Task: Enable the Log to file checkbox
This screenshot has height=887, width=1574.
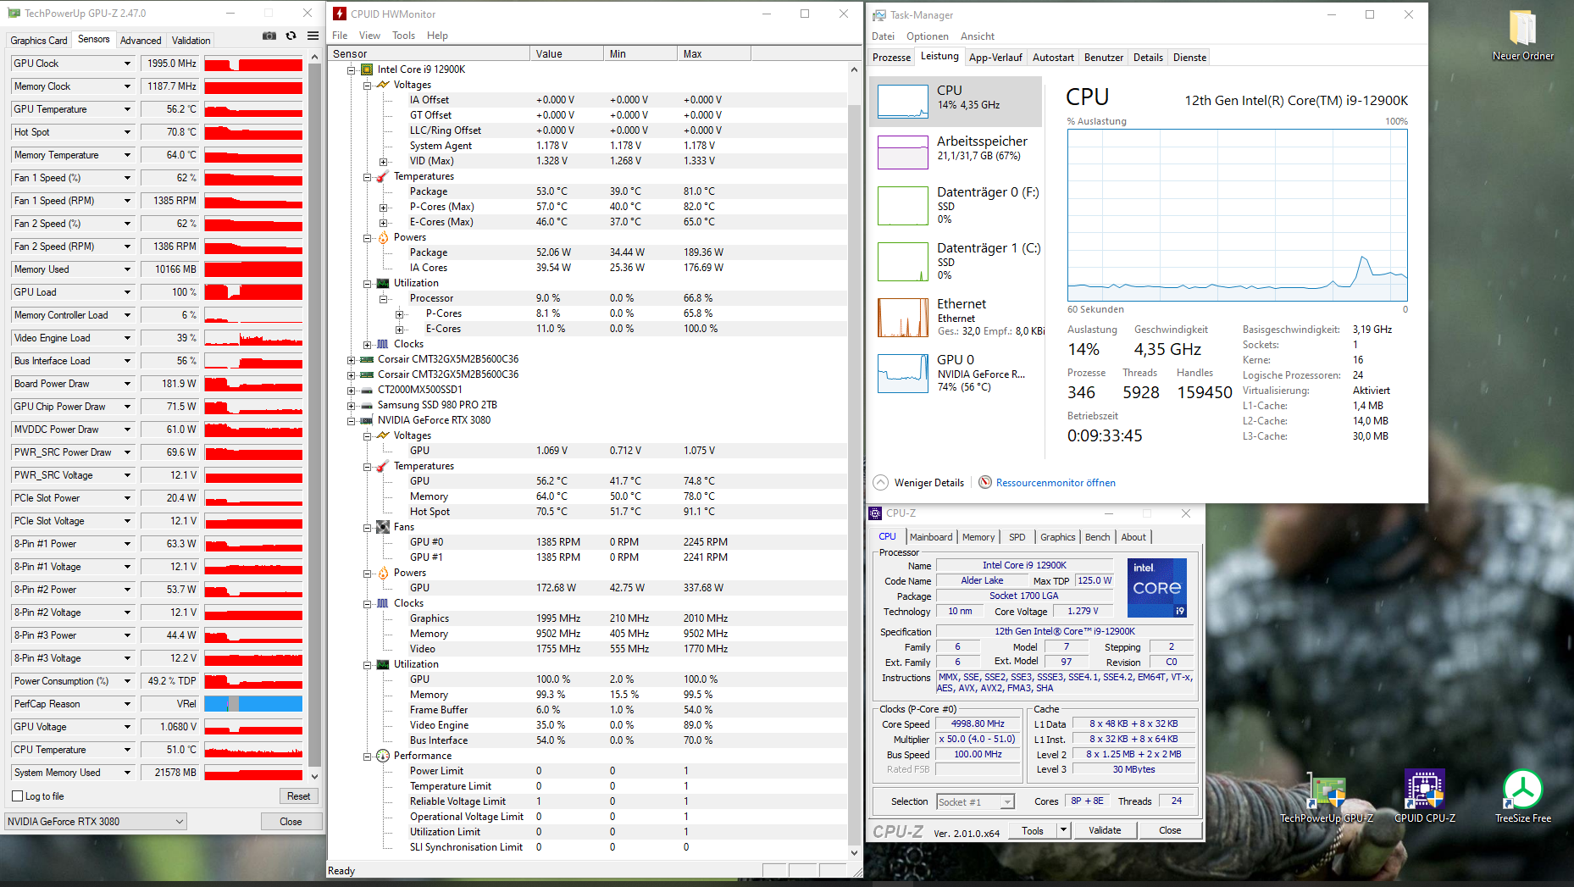Action: click(18, 796)
